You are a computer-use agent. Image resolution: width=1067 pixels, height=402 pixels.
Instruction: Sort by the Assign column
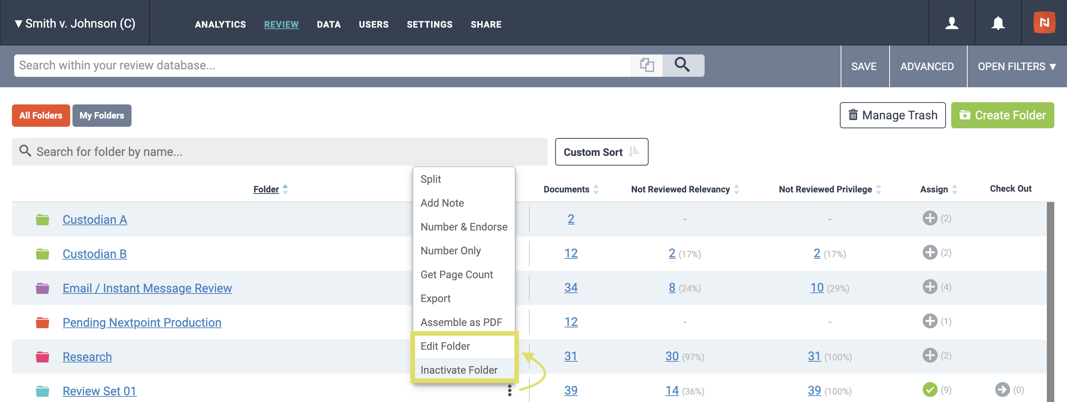[938, 189]
